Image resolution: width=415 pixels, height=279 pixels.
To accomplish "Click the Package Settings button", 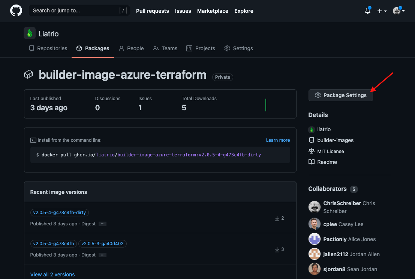I will pos(341,95).
